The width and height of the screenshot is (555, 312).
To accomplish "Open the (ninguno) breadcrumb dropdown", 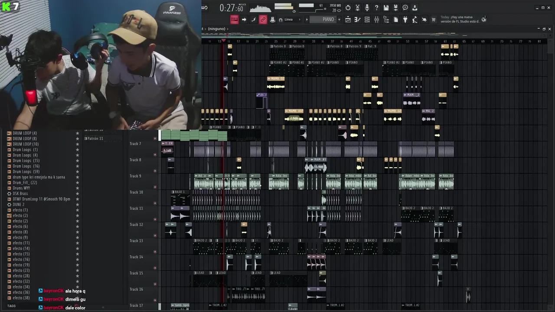I will pos(217,29).
